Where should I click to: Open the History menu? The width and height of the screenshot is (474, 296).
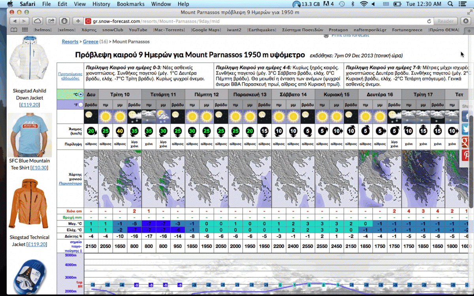pos(101,4)
